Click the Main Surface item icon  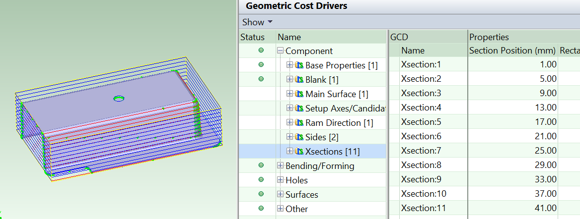(x=299, y=94)
